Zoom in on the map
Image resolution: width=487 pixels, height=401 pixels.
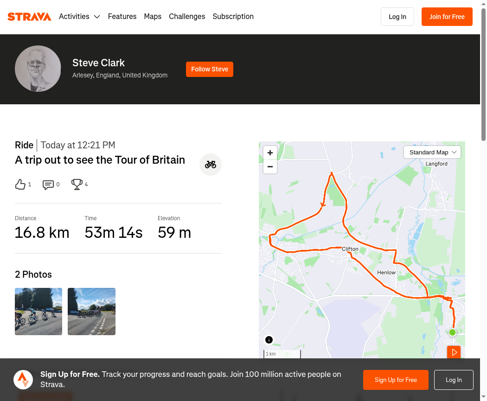point(270,153)
